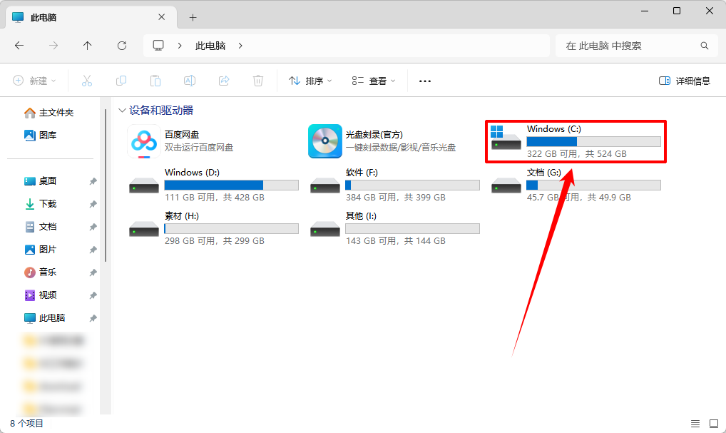Screen dimensions: 726x433
Task: Click Windows (C:) storage usage bar
Action: pos(593,142)
